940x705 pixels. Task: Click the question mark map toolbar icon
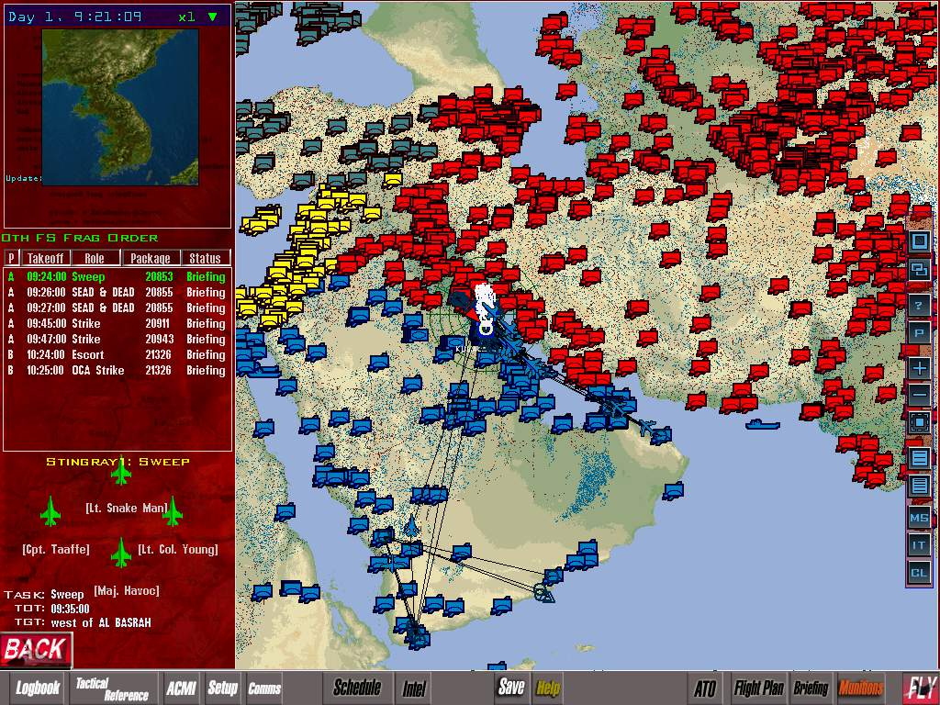click(919, 306)
